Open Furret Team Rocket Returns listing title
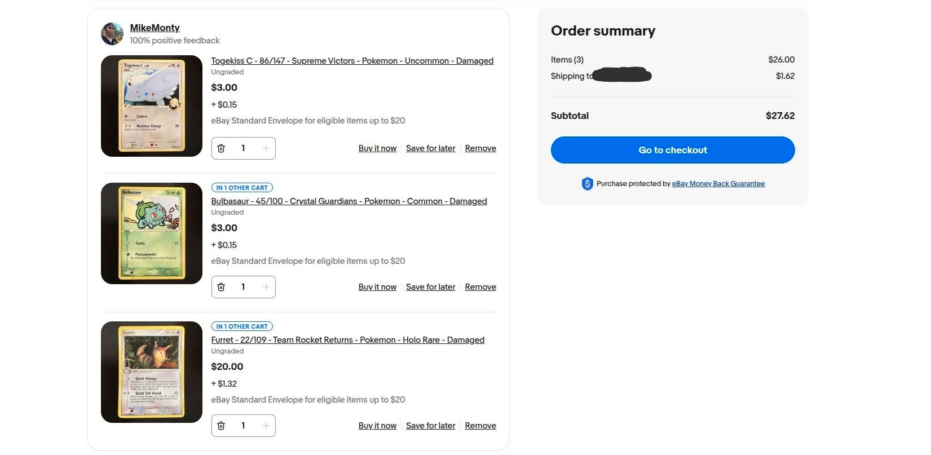This screenshot has height=455, width=931. point(347,340)
